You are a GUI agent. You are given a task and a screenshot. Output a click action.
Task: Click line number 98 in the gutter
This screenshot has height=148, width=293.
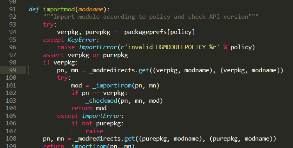coord(13,62)
